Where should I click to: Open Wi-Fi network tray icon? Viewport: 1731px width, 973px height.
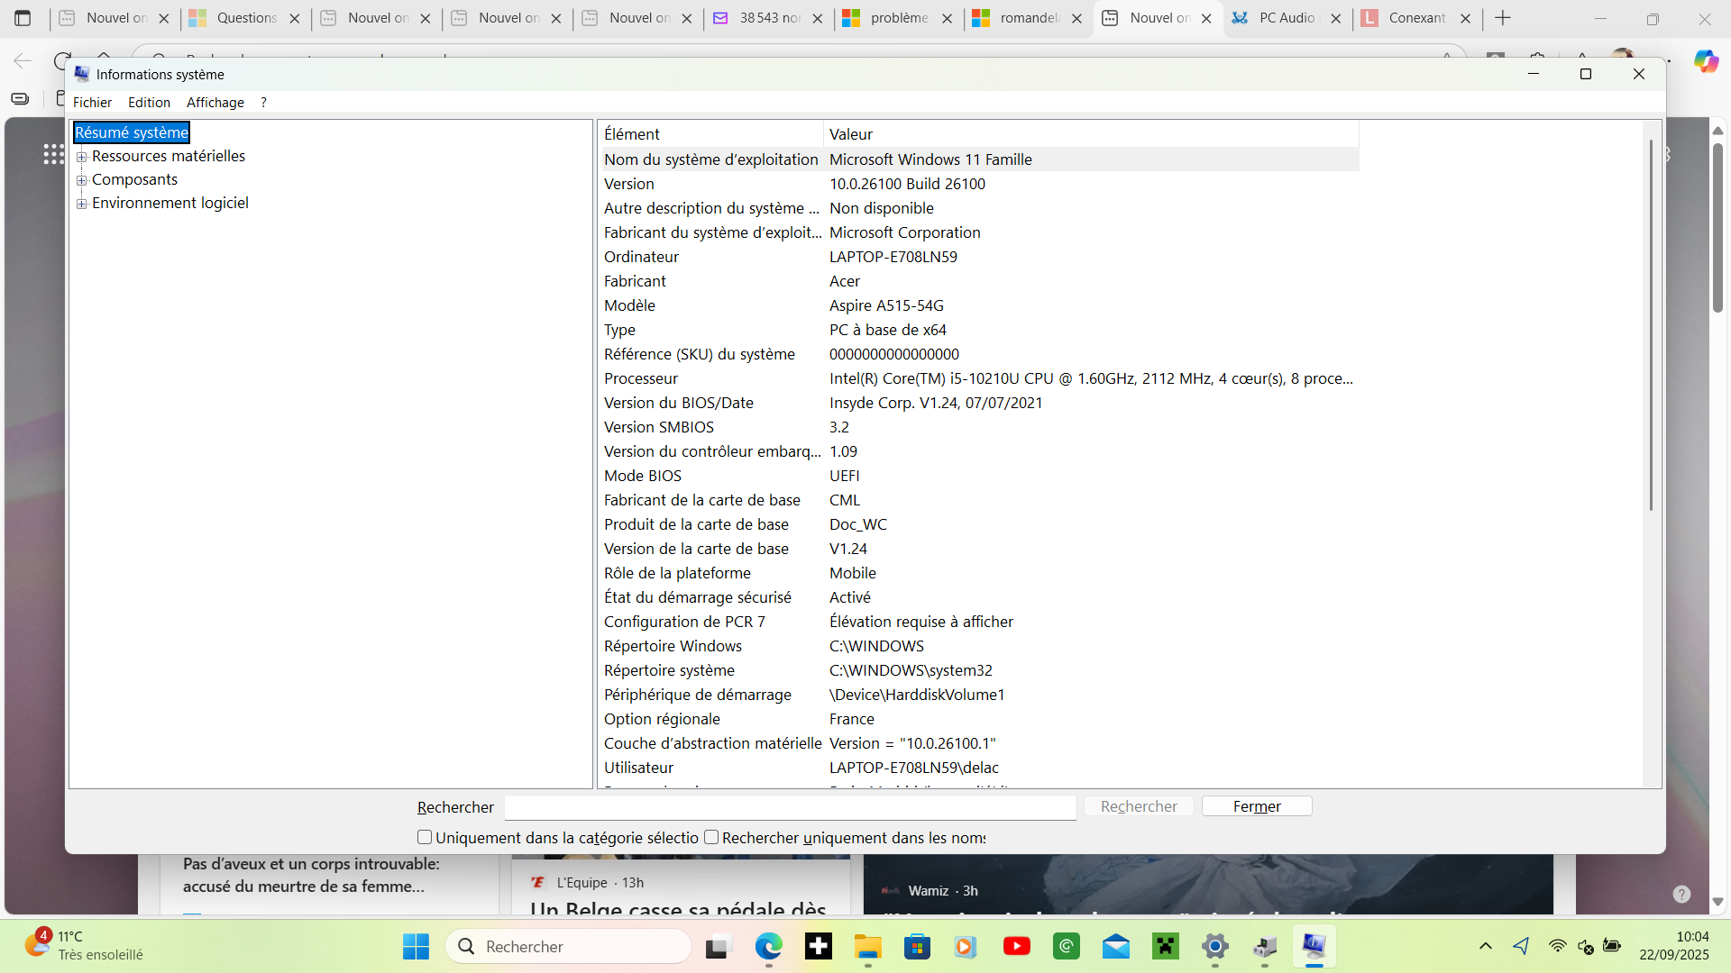point(1557,946)
